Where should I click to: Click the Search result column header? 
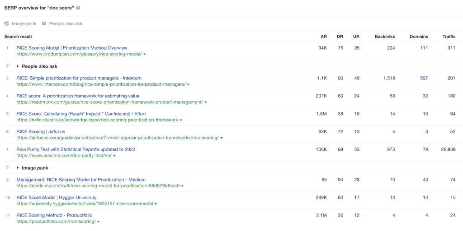[18, 37]
